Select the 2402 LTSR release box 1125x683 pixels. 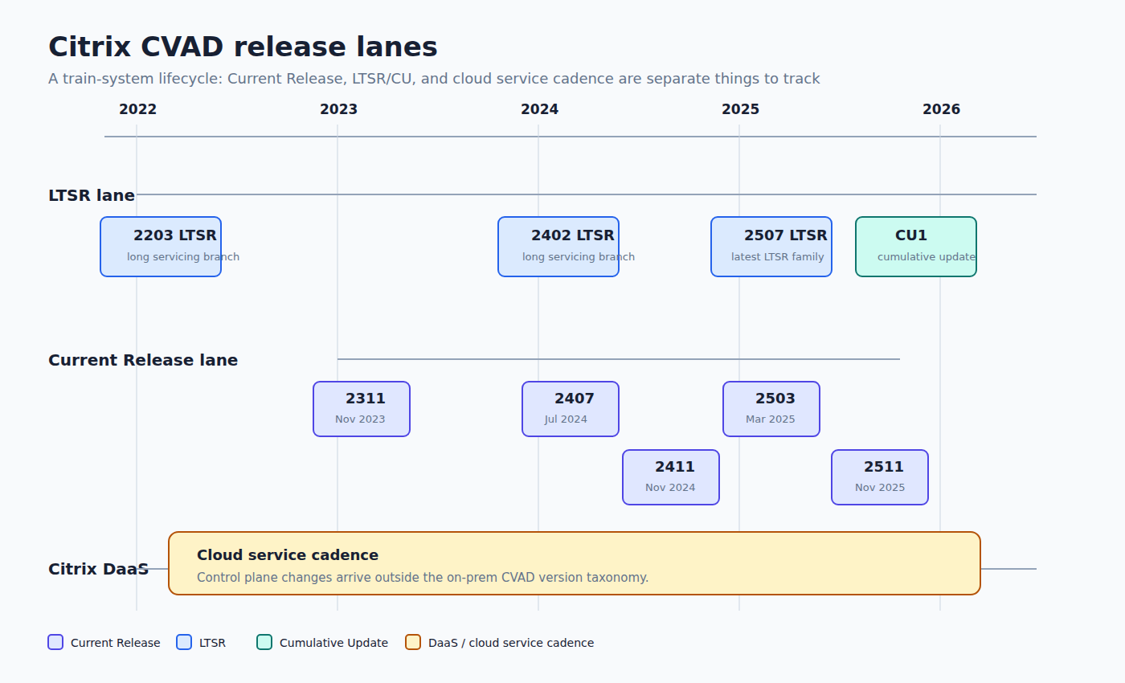(x=558, y=247)
